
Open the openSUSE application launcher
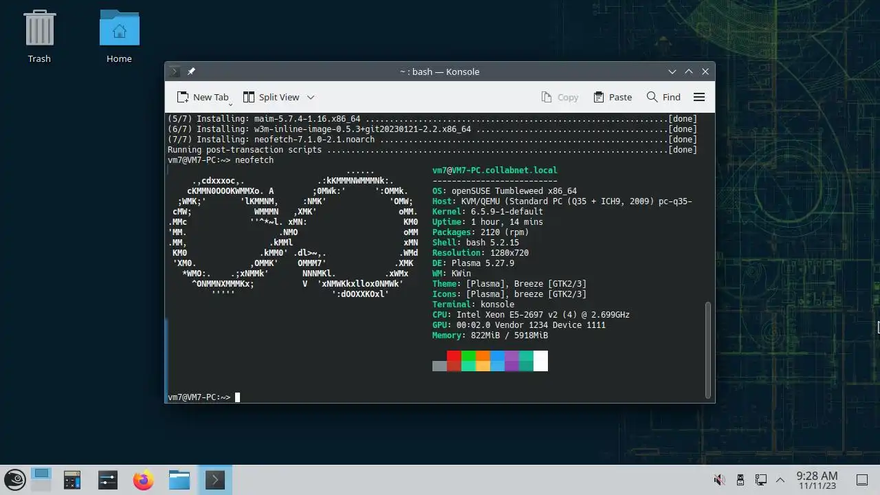click(15, 479)
